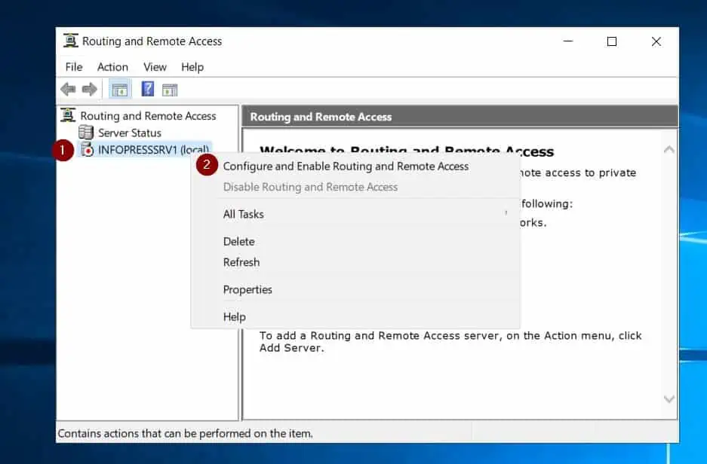Click the scroll up arrow in details pane
The width and height of the screenshot is (707, 464).
[x=669, y=150]
